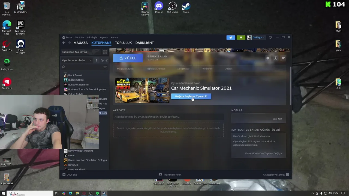Open advanced library filter options icon
The image size is (349, 196).
click(x=105, y=67)
